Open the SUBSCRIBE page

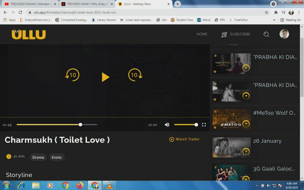(x=236, y=34)
